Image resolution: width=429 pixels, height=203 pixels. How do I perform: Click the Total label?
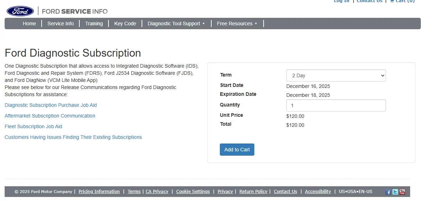[x=226, y=124]
